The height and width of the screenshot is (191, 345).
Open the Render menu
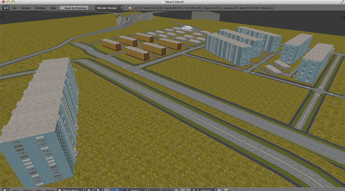click(x=26, y=8)
